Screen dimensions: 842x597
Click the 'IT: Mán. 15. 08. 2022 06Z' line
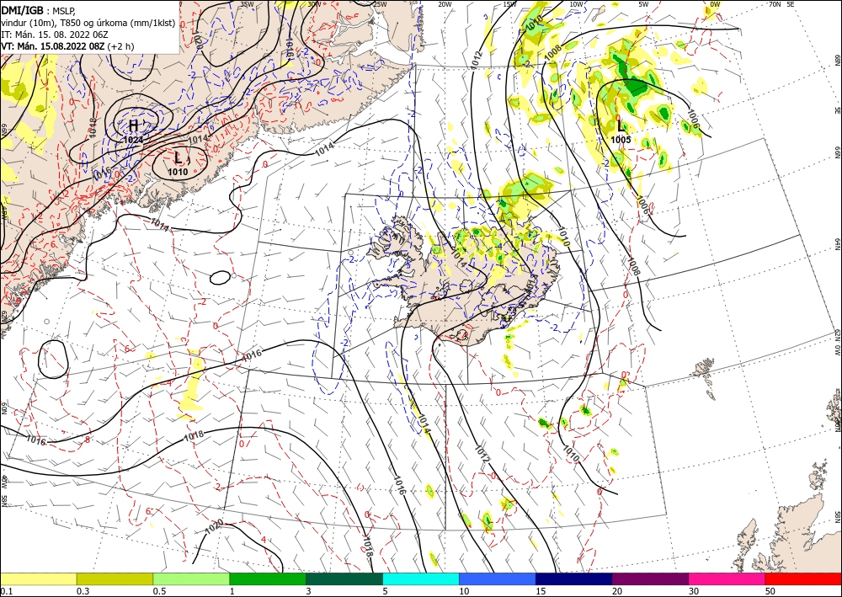point(54,35)
